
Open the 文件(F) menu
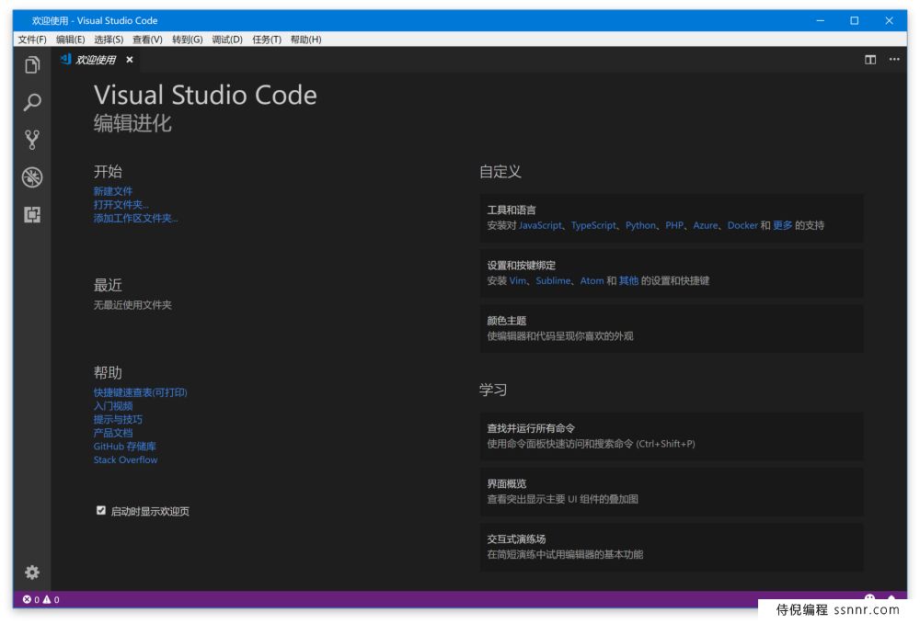point(32,40)
